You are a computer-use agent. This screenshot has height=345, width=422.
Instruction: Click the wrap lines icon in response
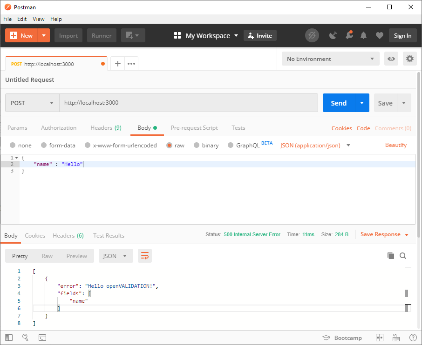click(145, 256)
